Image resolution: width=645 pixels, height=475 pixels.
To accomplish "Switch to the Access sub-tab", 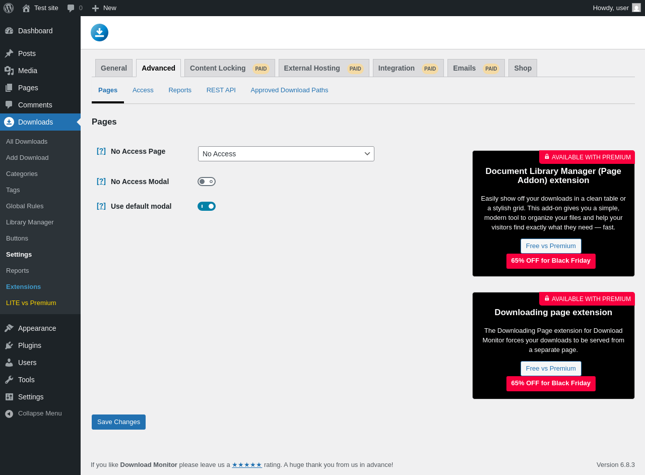I will point(143,90).
